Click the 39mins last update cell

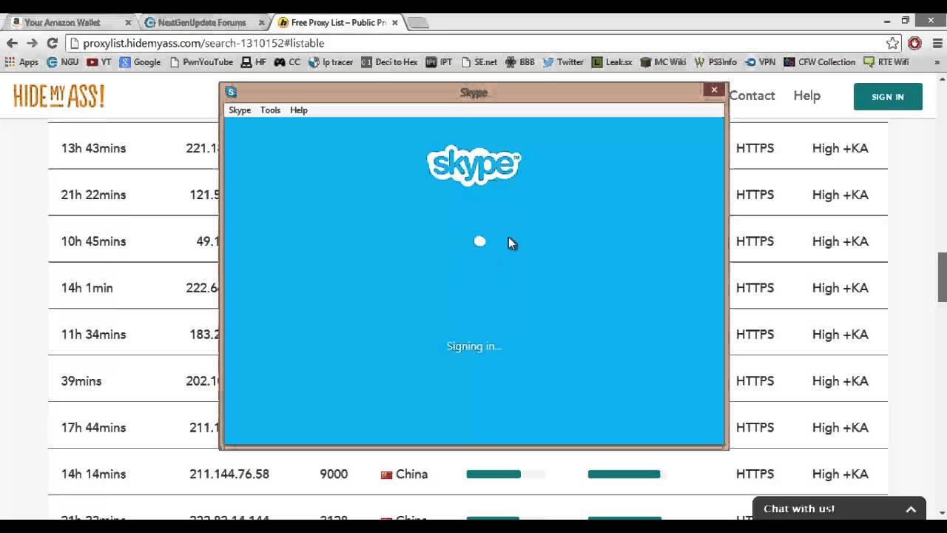(81, 381)
